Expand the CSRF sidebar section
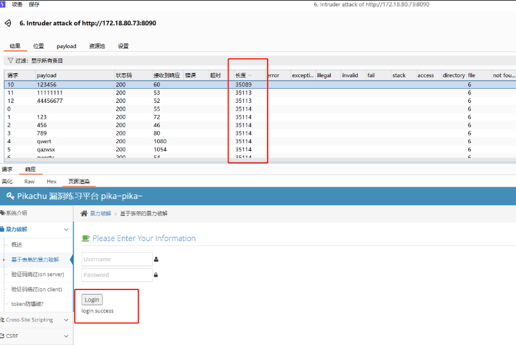 point(66,335)
